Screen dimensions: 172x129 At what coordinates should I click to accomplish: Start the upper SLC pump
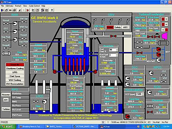click(127, 78)
